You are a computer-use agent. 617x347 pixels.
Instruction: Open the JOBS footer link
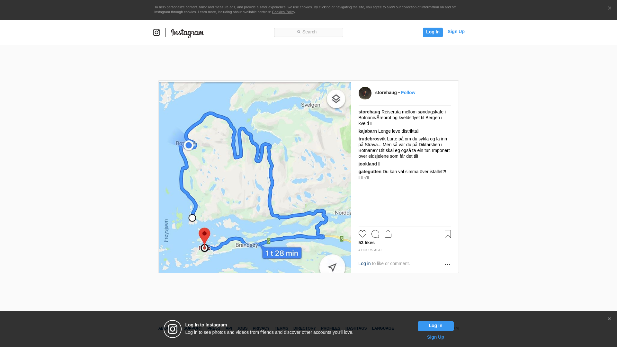tap(242, 328)
